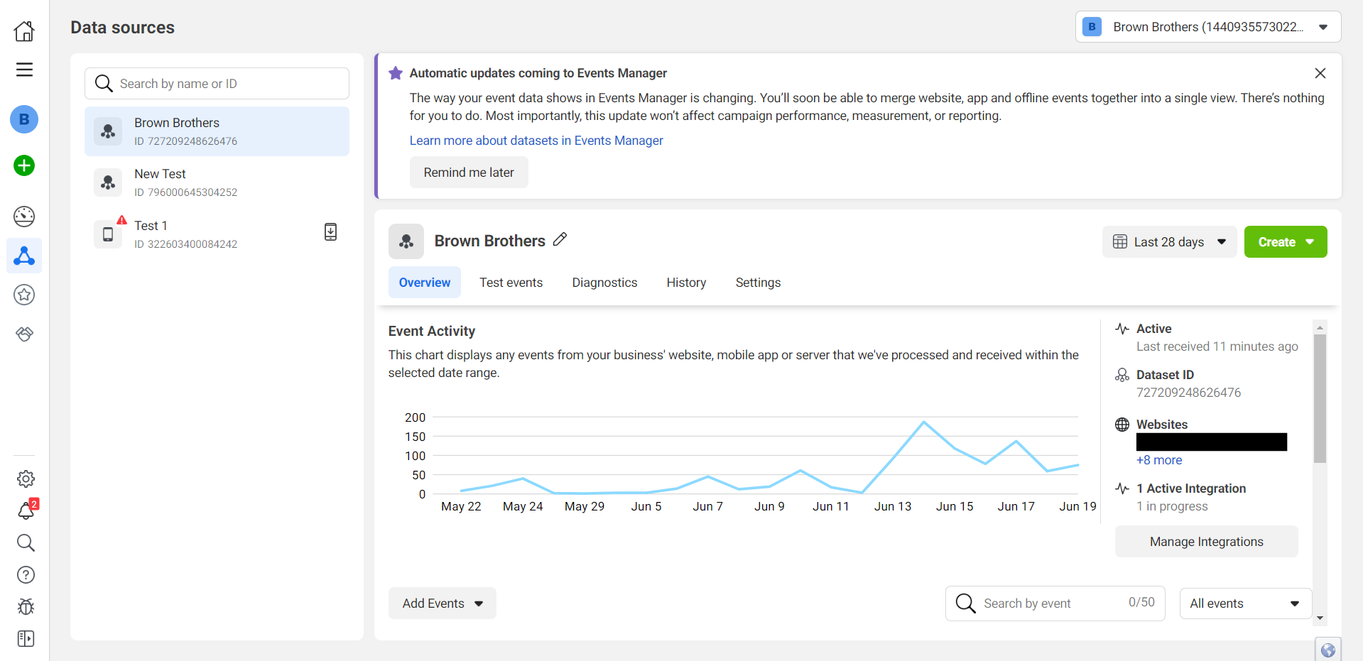
Task: Click the 1 in progress status text
Action: 1172,506
